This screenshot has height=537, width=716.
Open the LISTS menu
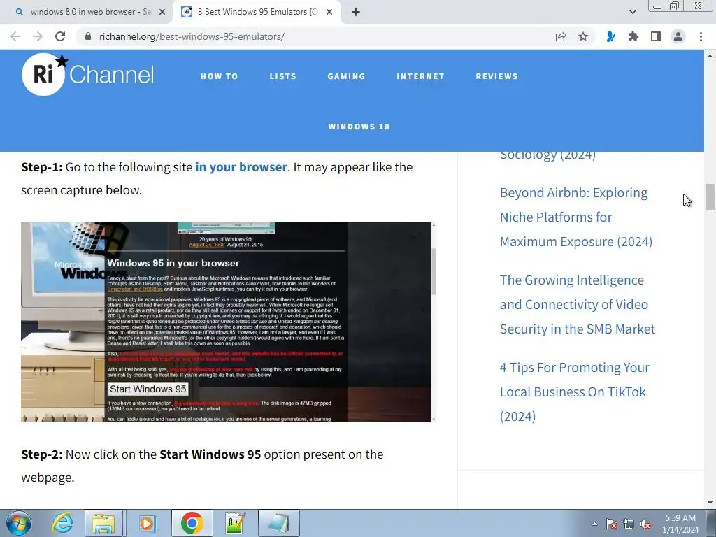(282, 76)
